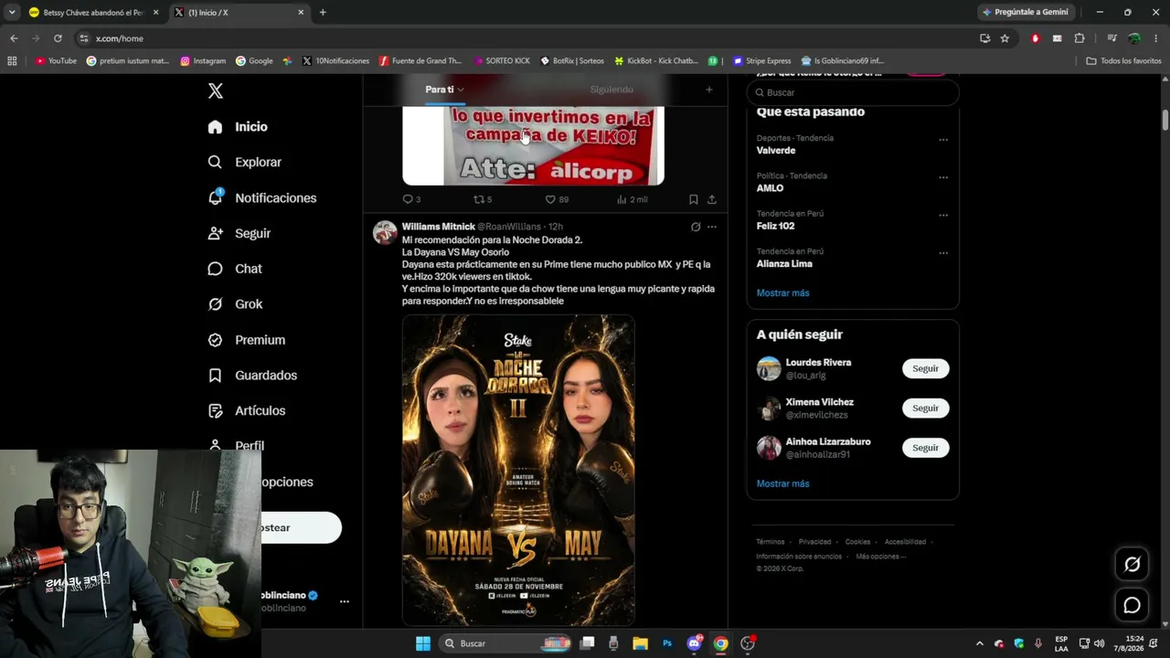Open the Guardados bookmarks page
Viewport: 1170px width, 658px height.
click(252, 376)
